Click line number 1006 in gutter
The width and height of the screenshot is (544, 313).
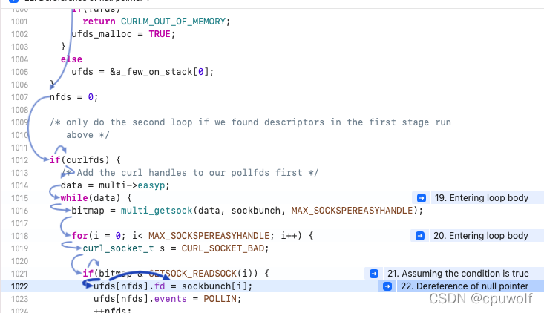point(19,85)
